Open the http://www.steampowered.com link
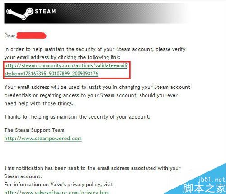 pos(43,139)
